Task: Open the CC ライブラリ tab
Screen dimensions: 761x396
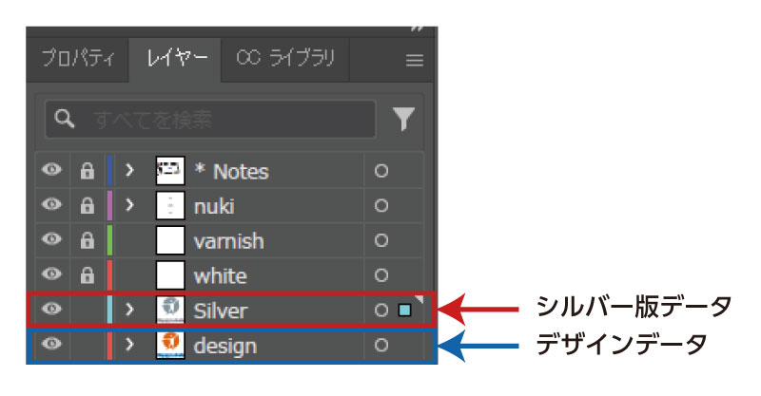Action: click(285, 59)
